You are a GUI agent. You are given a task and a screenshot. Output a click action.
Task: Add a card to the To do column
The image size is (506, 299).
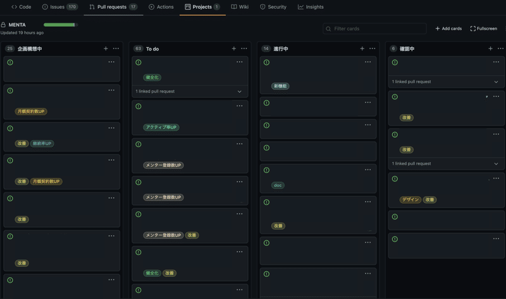pyautogui.click(x=233, y=49)
